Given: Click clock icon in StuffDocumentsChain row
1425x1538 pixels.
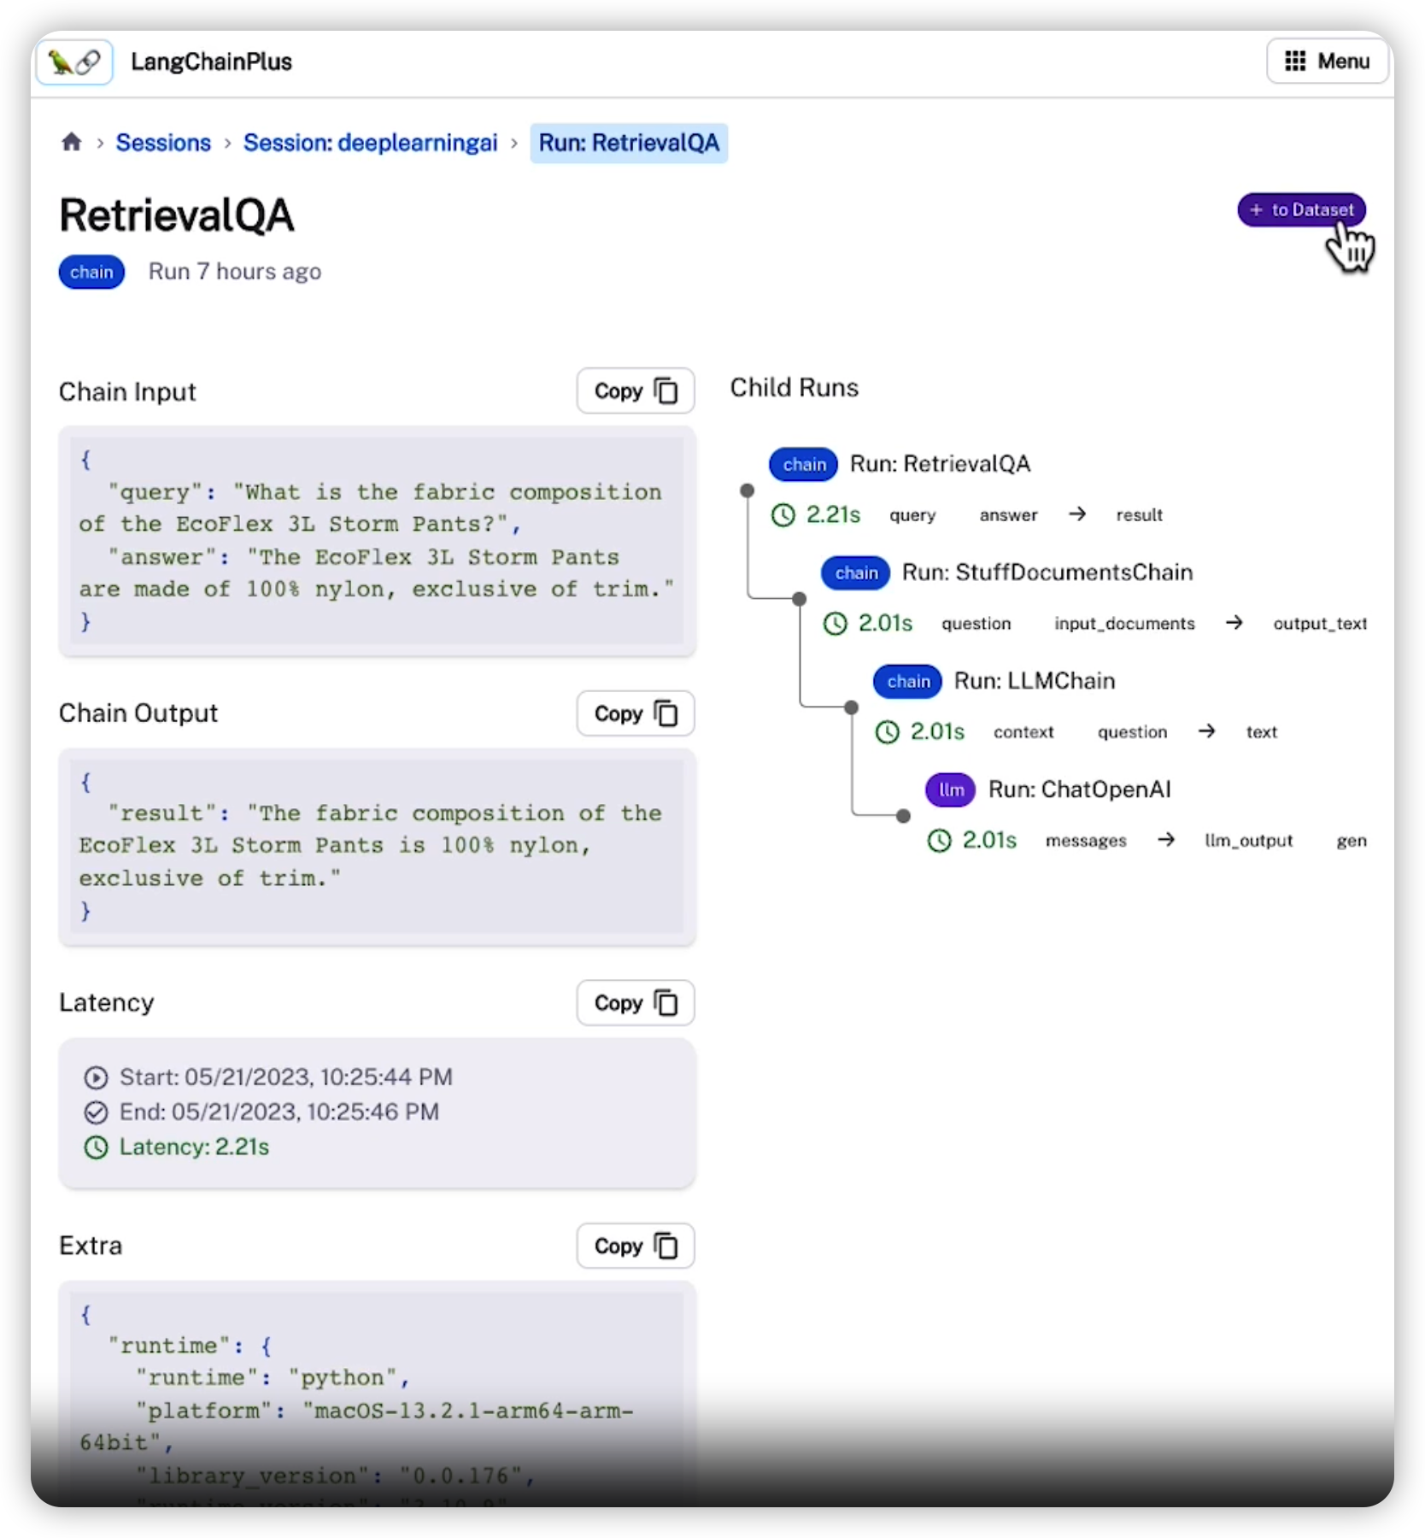Looking at the screenshot, I should (x=836, y=624).
